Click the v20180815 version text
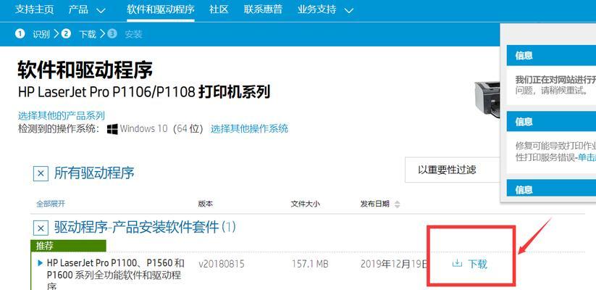The height and width of the screenshot is (290, 596). click(221, 264)
